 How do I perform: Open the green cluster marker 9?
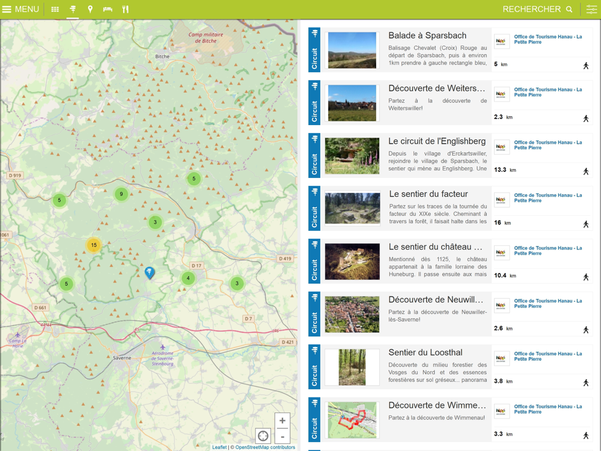click(x=121, y=194)
